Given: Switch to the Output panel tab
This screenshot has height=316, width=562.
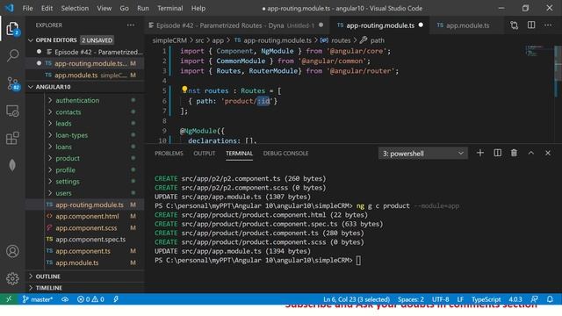Looking at the screenshot, I should [205, 153].
